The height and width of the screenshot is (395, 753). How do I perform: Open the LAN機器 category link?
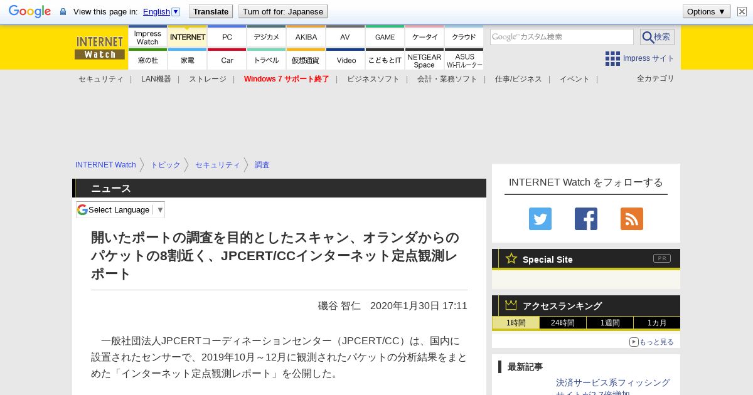[x=156, y=79]
